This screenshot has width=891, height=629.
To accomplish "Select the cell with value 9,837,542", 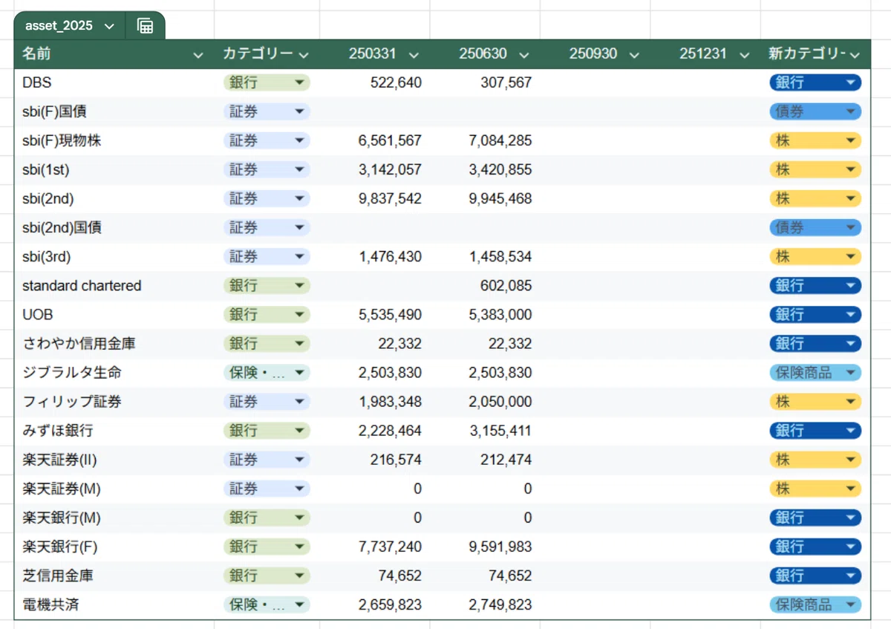I will [x=374, y=199].
